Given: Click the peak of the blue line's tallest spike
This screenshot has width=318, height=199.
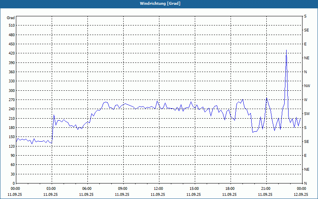Looking at the screenshot, I should pyautogui.click(x=286, y=50).
